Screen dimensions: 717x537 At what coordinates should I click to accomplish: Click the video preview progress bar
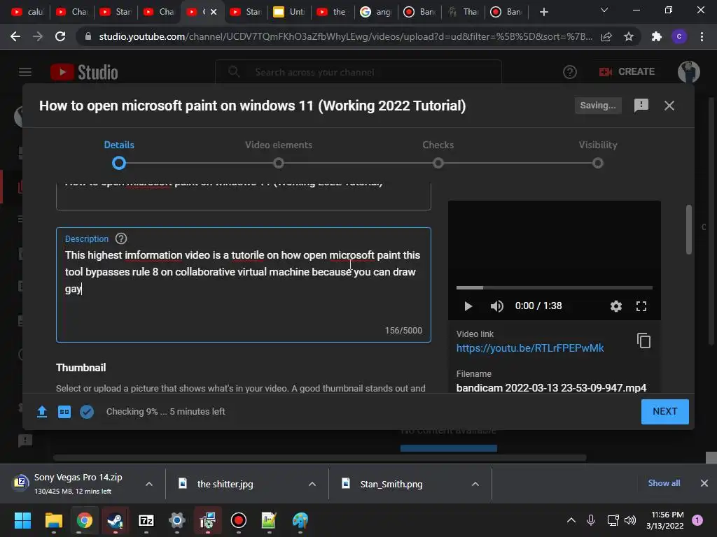point(555,287)
